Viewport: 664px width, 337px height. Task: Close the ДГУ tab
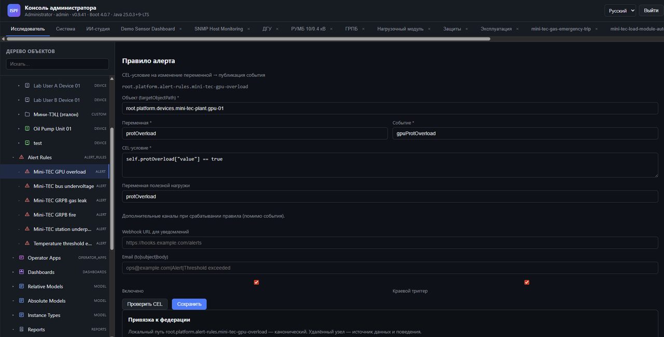(278, 29)
